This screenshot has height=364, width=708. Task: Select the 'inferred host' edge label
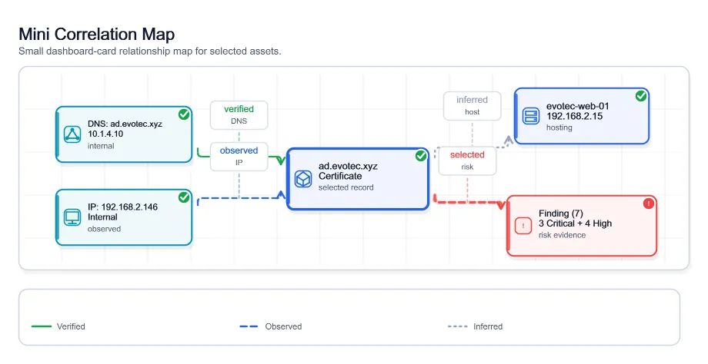(472, 106)
